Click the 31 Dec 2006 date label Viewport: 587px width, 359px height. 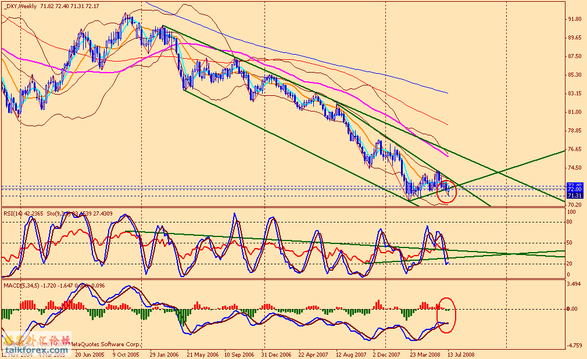coord(276,354)
